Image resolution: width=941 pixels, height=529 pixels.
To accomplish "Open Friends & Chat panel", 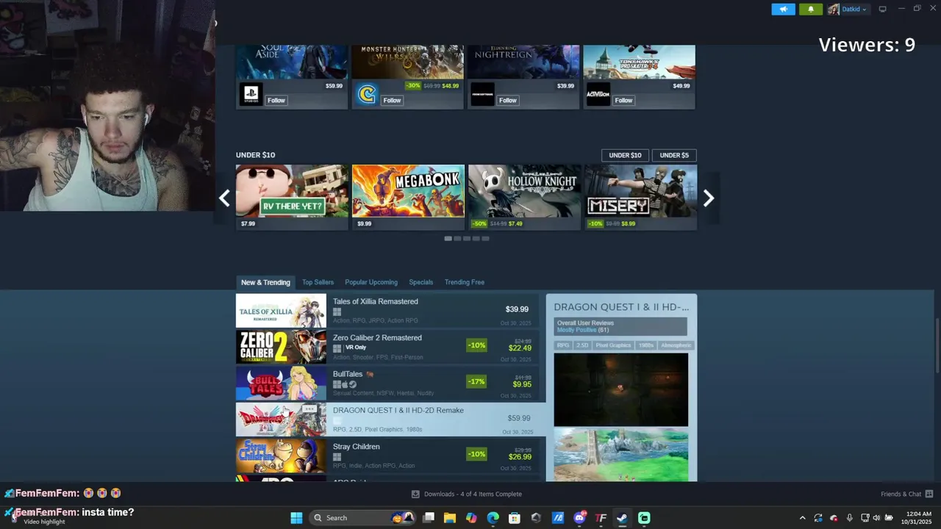I will pos(906,494).
